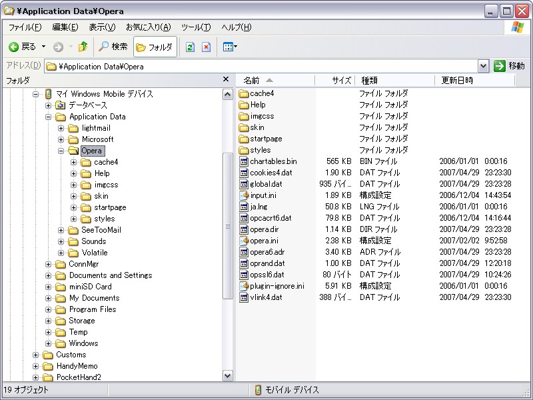Select the opcacrt6.dat file icon

[244, 218]
